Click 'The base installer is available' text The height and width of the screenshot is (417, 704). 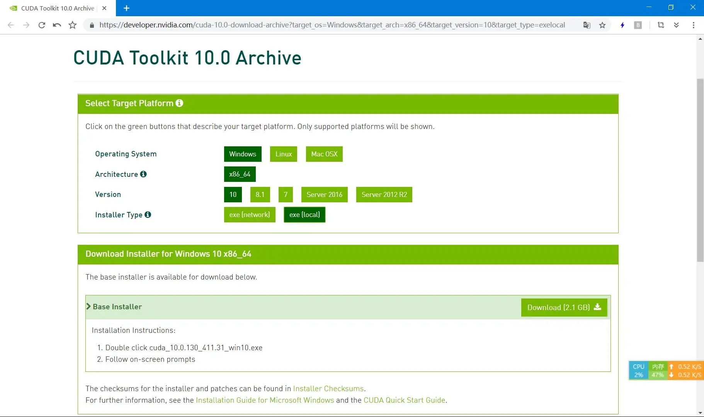point(171,277)
